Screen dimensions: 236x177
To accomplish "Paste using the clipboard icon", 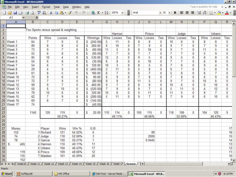I will (62, 13).
